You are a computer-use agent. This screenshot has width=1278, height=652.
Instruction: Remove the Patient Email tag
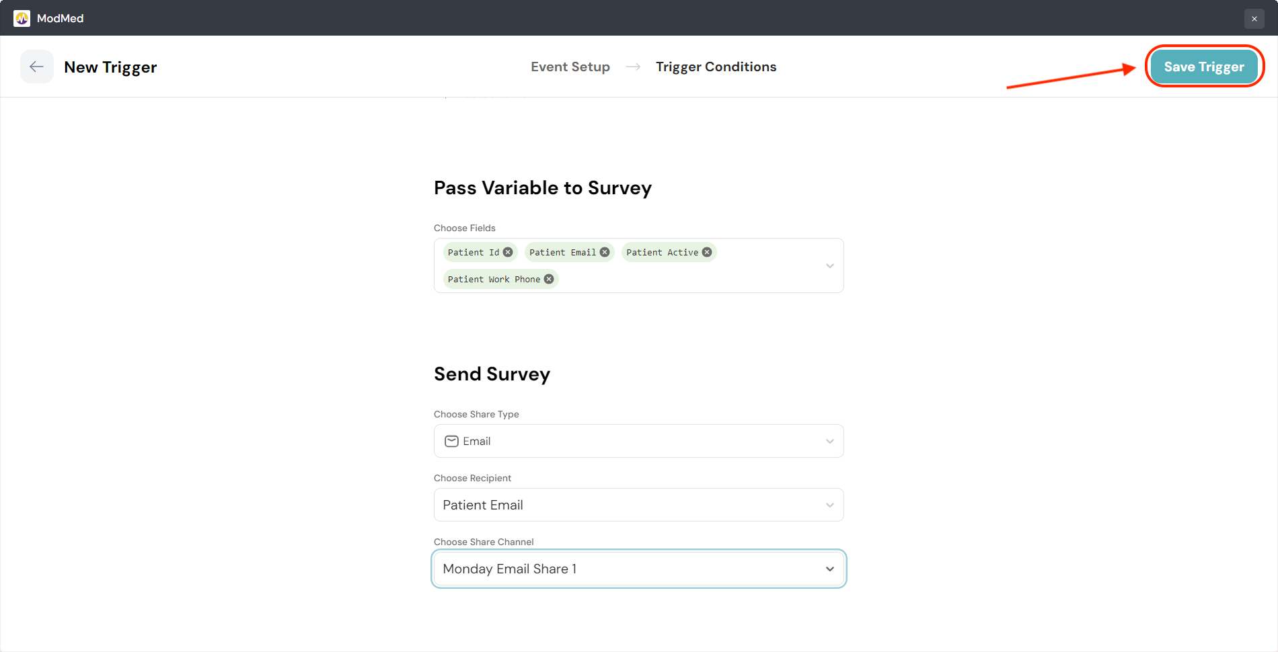(x=605, y=252)
